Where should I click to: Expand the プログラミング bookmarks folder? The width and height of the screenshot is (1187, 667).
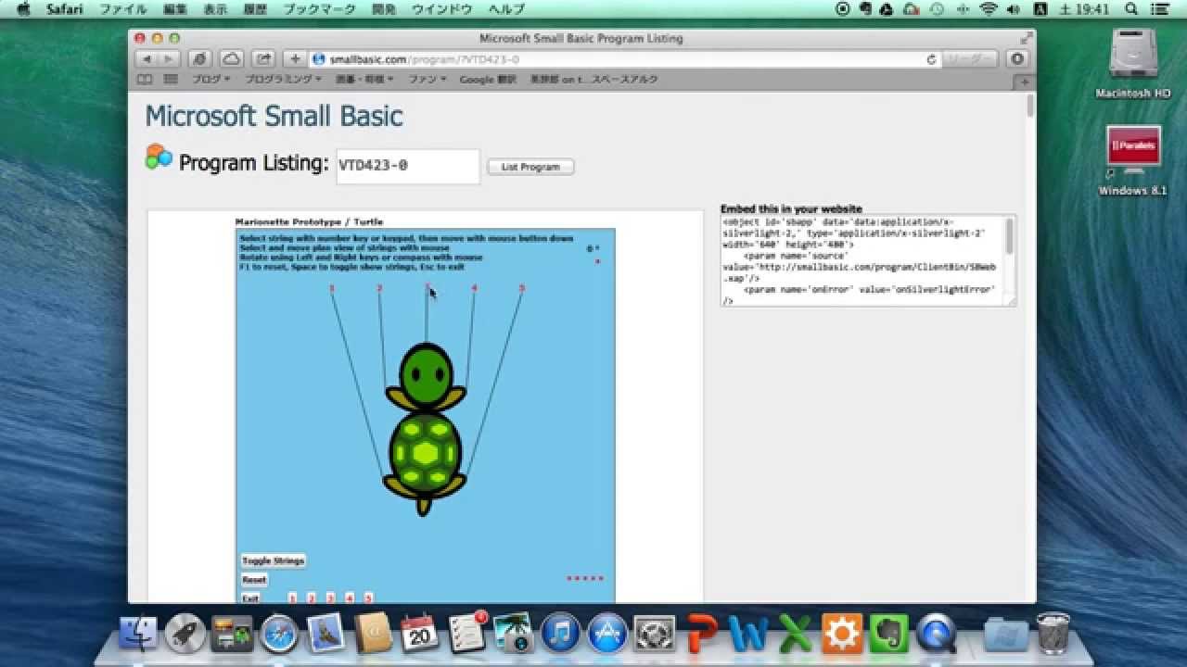coord(284,80)
